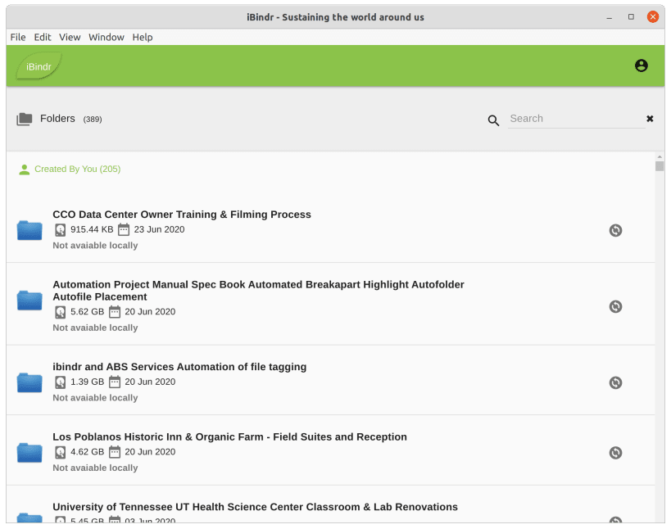671x529 pixels.
Task: Sync the CCO Data Center folder
Action: click(615, 230)
